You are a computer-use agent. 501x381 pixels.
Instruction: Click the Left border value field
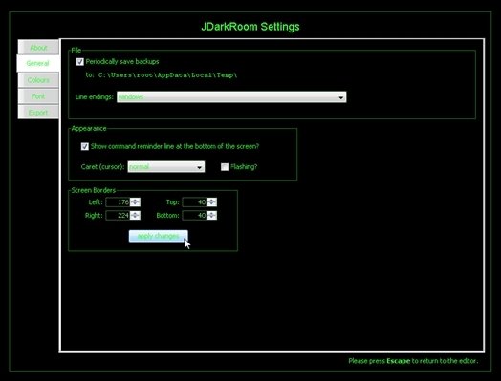pos(118,202)
